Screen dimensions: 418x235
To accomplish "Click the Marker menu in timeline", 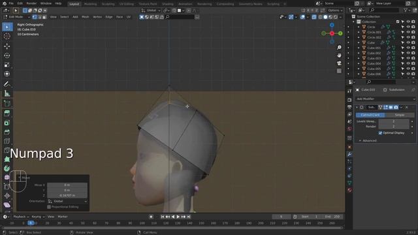I will coord(63,217).
